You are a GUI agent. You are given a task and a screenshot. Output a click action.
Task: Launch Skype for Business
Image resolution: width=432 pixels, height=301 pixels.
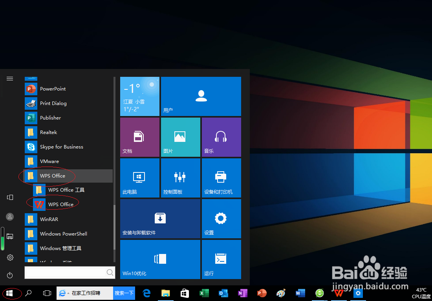point(69,147)
